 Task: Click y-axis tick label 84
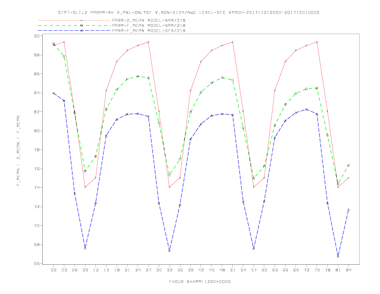(x=37, y=93)
